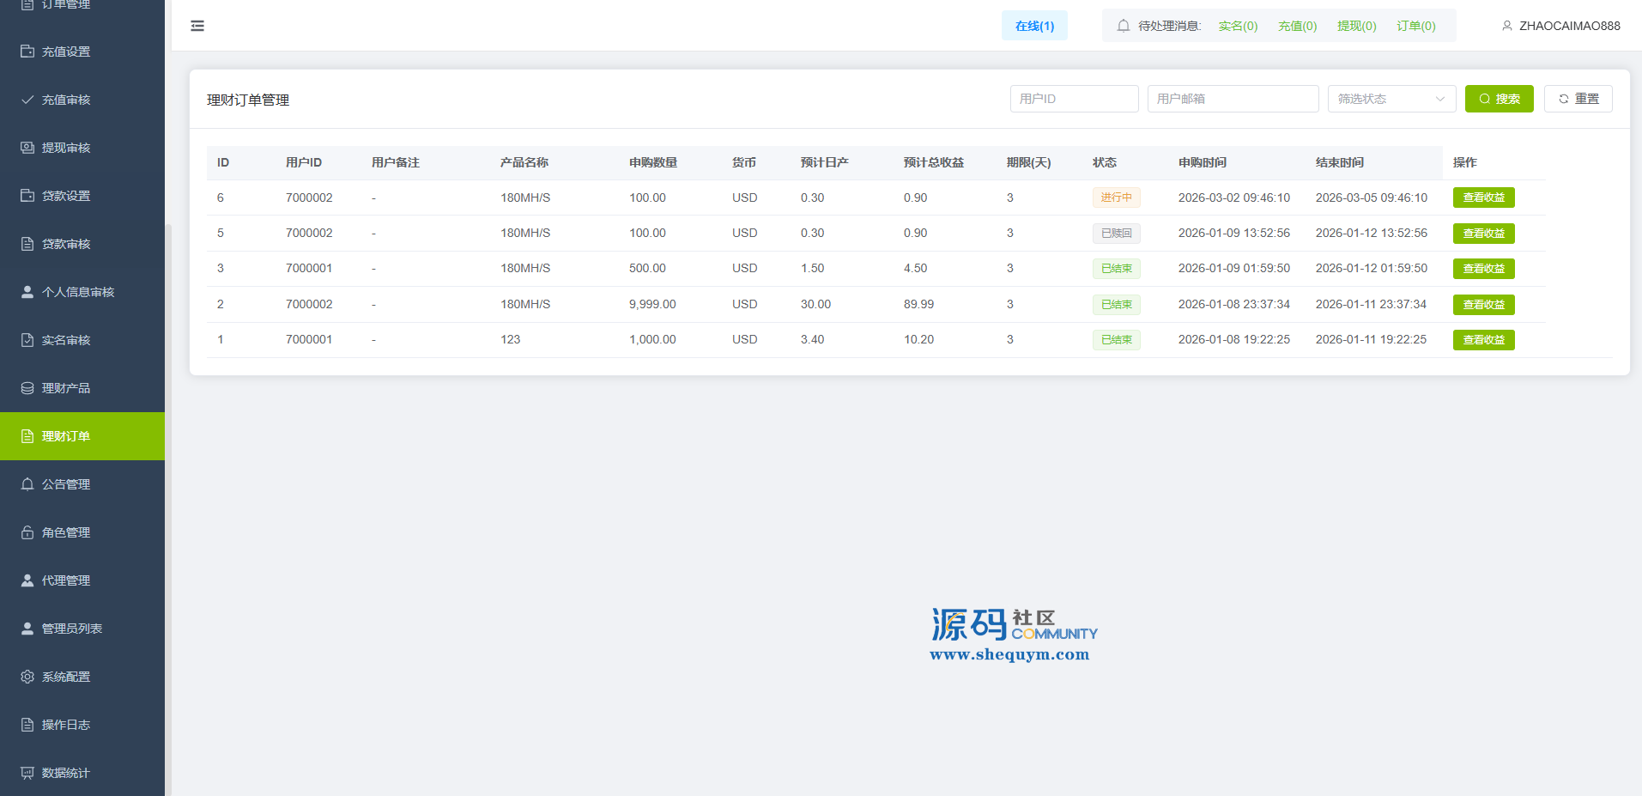This screenshot has height=796, width=1642.
Task: Click the user avatar icon beside ZHAOCAIMAO888
Action: pos(1506,26)
